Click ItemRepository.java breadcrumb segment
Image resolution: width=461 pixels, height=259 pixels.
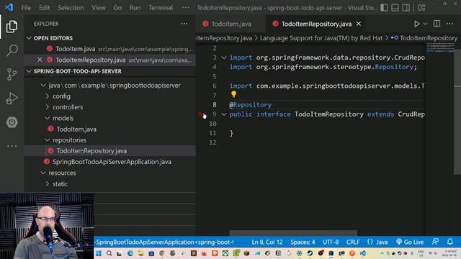click(x=224, y=38)
